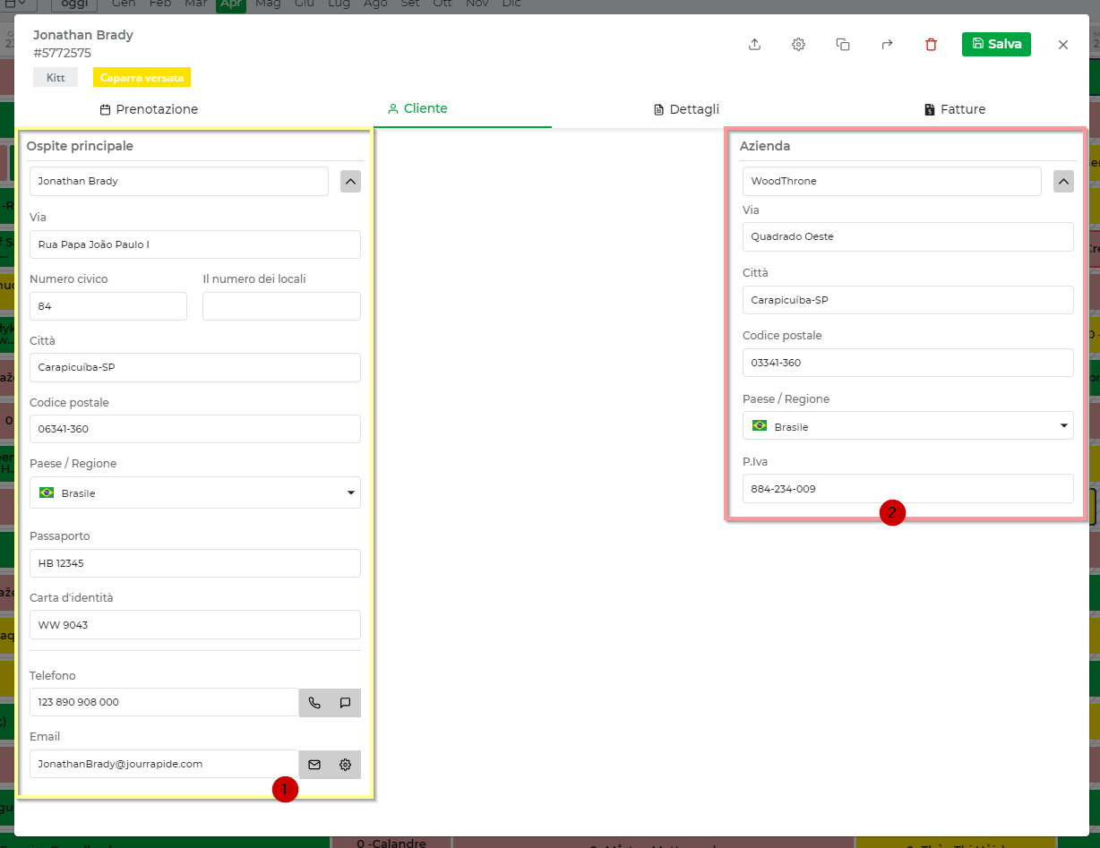Edit guest Codice postale 06341-360
This screenshot has height=848, width=1100.
pyautogui.click(x=195, y=429)
